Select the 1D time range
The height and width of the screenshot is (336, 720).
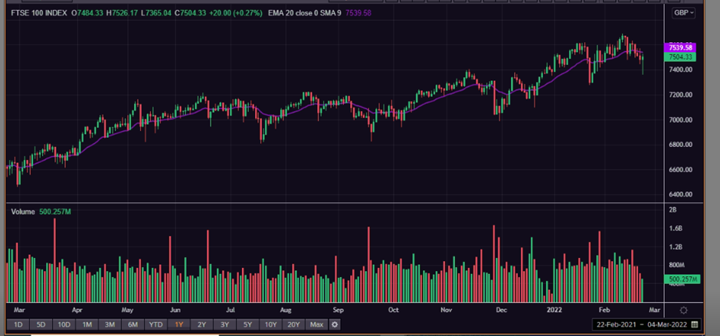[x=18, y=325]
